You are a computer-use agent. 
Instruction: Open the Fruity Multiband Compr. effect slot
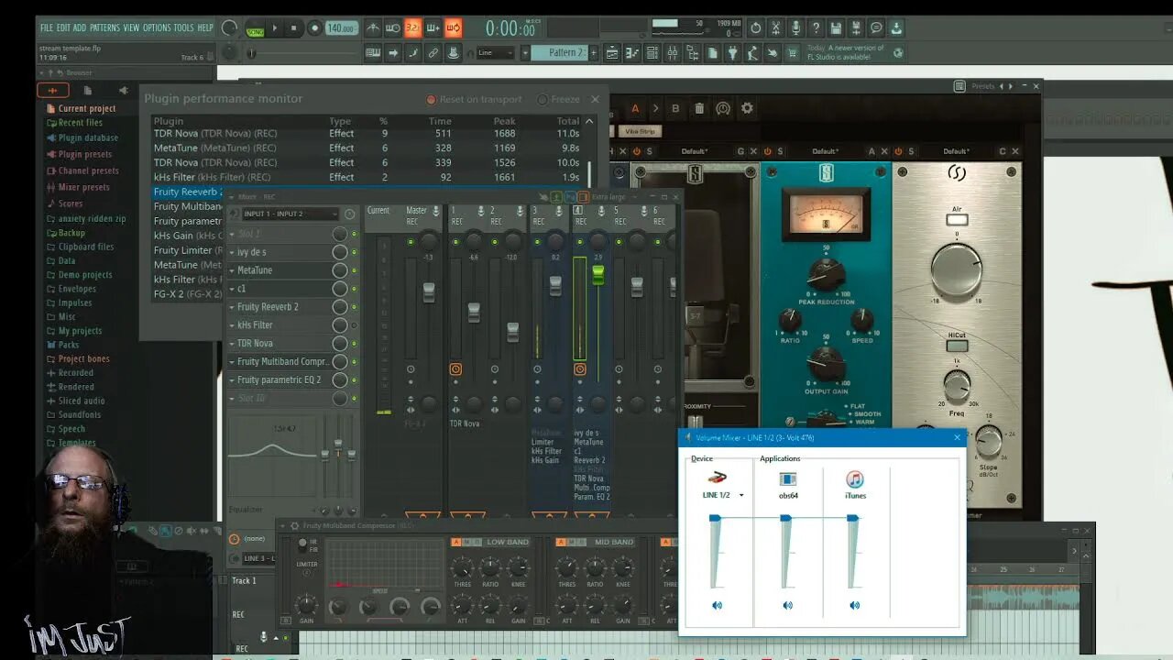coord(284,362)
